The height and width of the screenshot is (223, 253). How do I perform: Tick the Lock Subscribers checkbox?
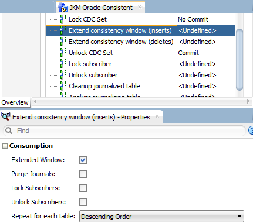pyautogui.click(x=83, y=188)
